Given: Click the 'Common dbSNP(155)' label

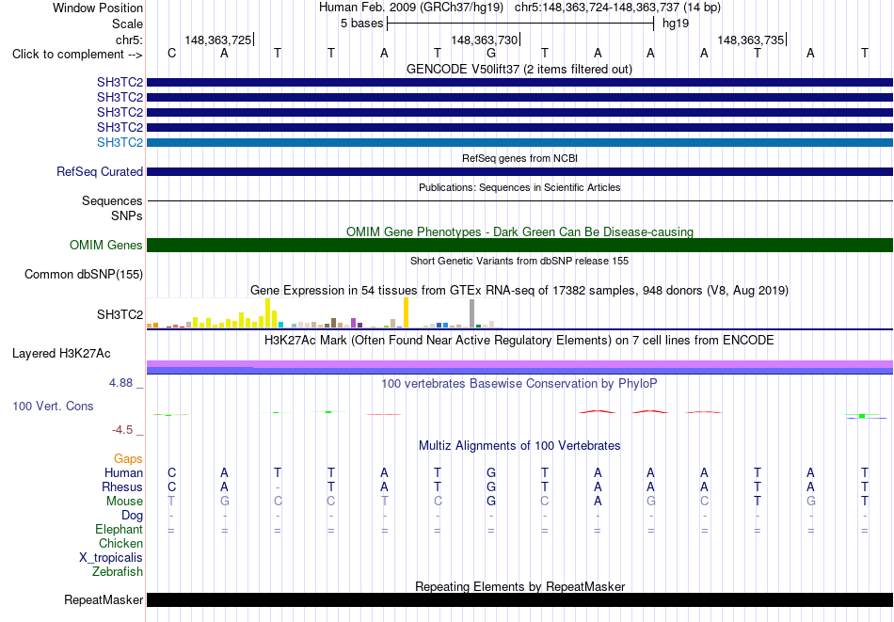Looking at the screenshot, I should [x=83, y=274].
